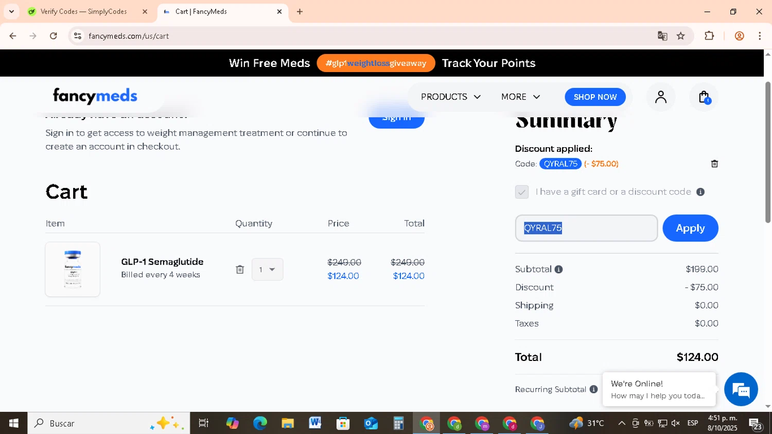This screenshot has height=434, width=772.
Task: Click the SHOP NOW button
Action: [595, 97]
